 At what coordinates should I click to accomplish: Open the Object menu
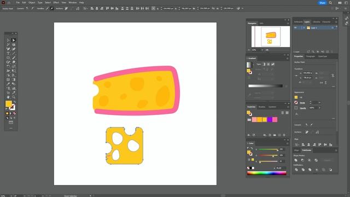(32, 2)
